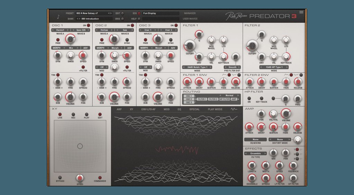
Task: Click the Filter 1 Keytrack knob
Action: 224,57
